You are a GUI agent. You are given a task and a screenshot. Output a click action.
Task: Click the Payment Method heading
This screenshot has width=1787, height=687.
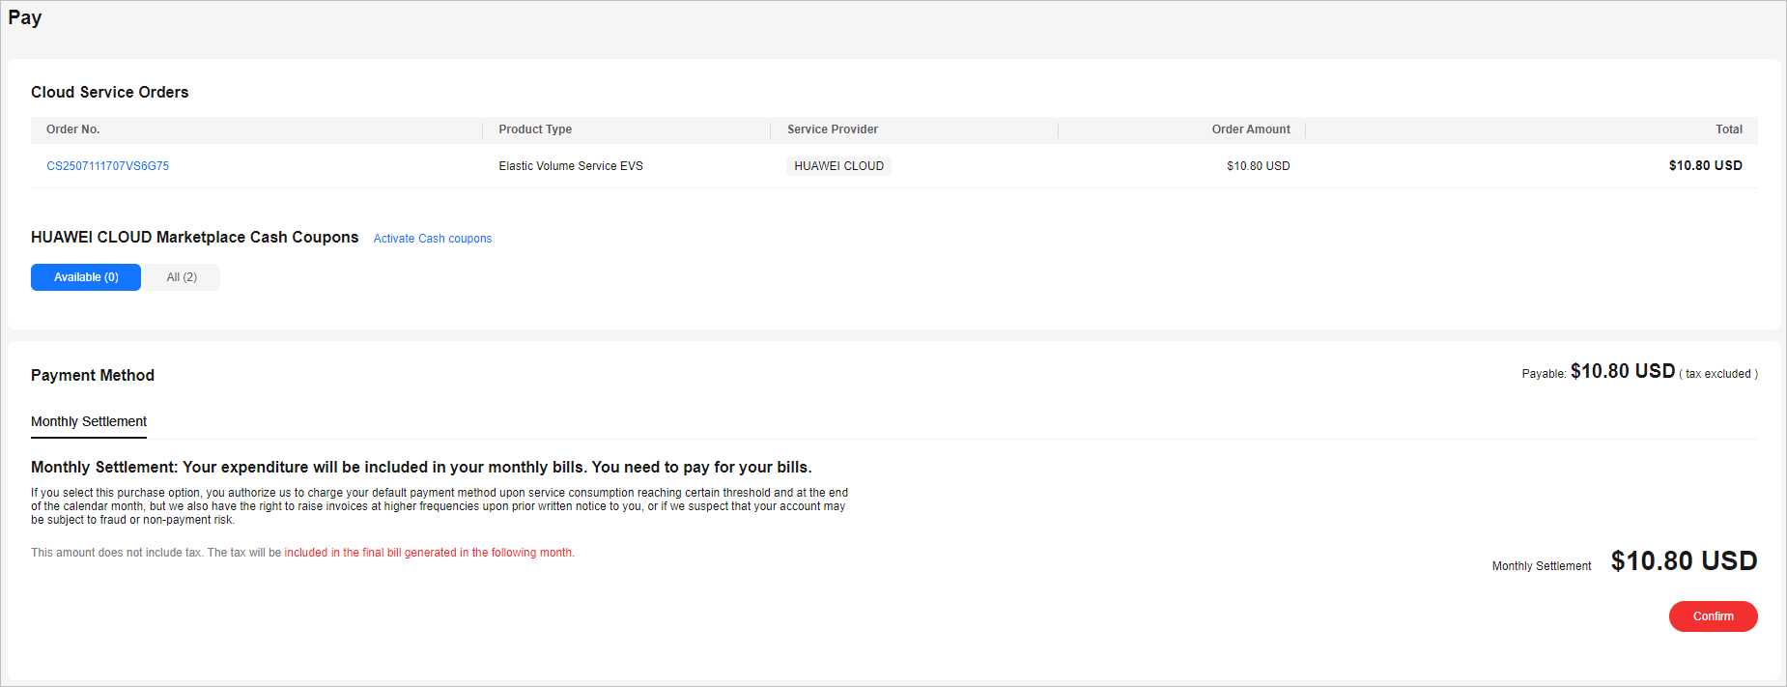(x=93, y=376)
